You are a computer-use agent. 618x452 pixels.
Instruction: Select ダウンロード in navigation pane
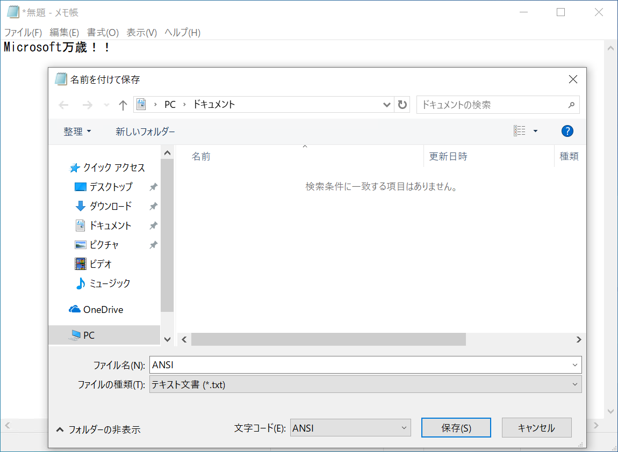click(103, 206)
